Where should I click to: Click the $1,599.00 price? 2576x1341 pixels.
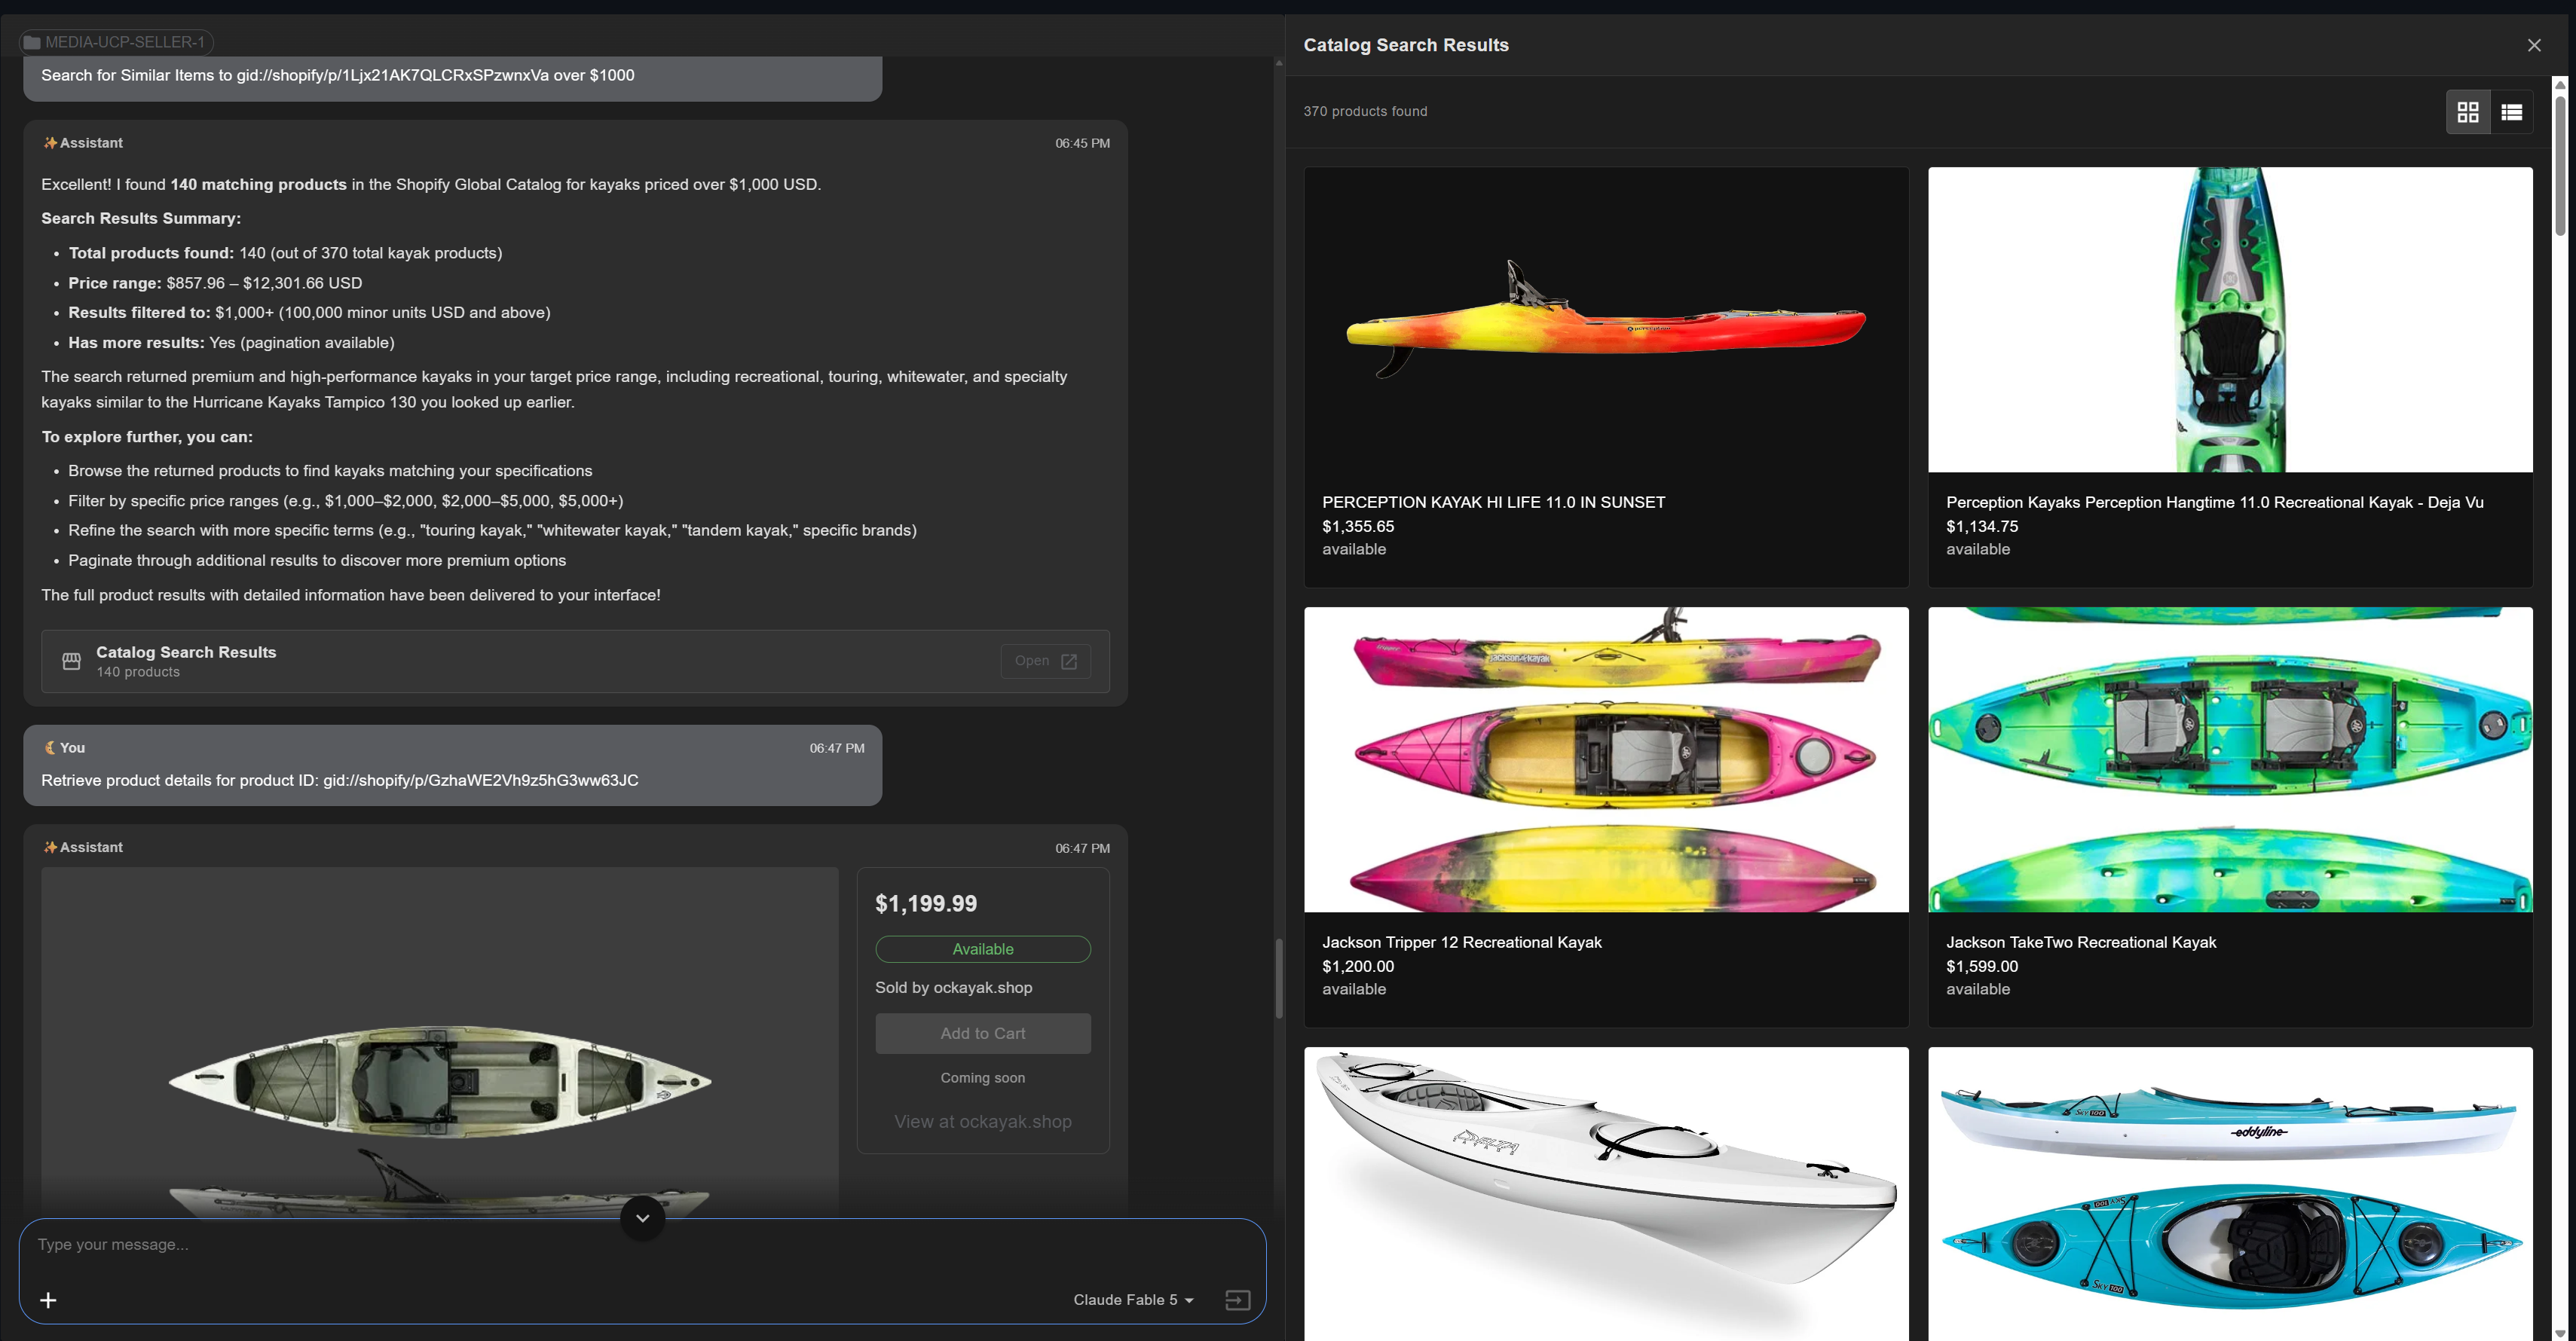(x=1981, y=967)
